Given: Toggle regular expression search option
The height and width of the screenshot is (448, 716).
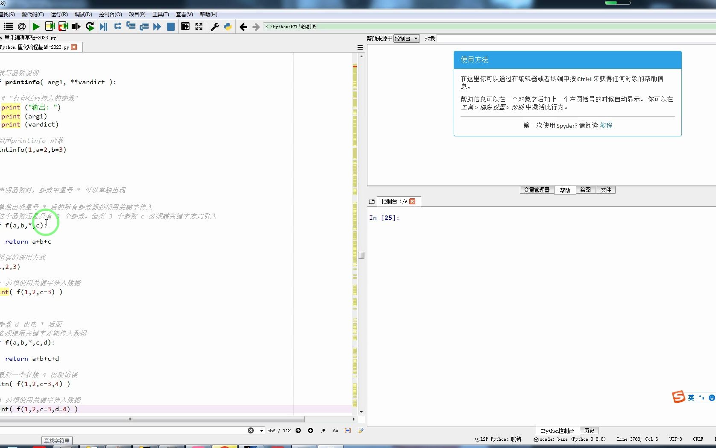Looking at the screenshot, I should point(323,430).
